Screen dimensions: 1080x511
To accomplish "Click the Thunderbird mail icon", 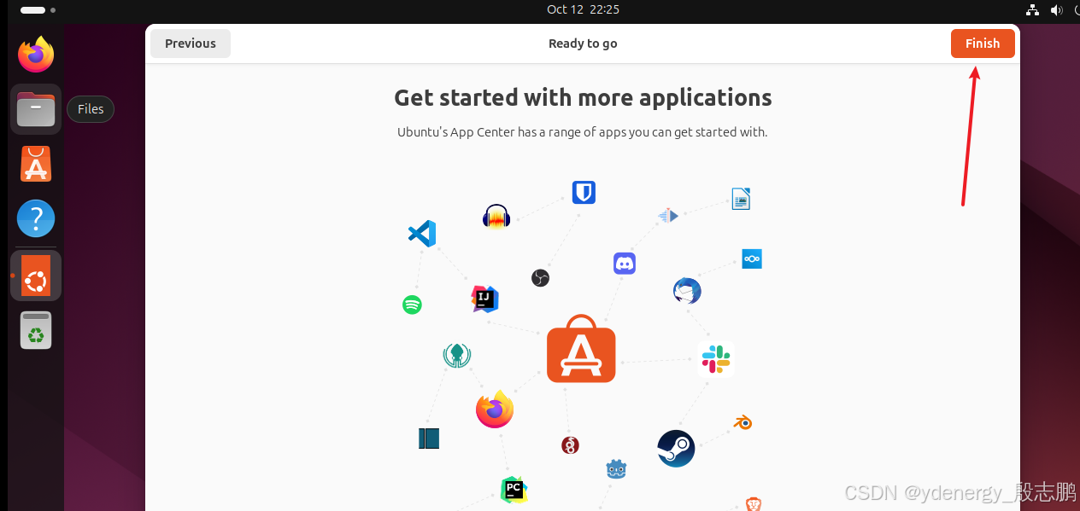I will click(687, 291).
